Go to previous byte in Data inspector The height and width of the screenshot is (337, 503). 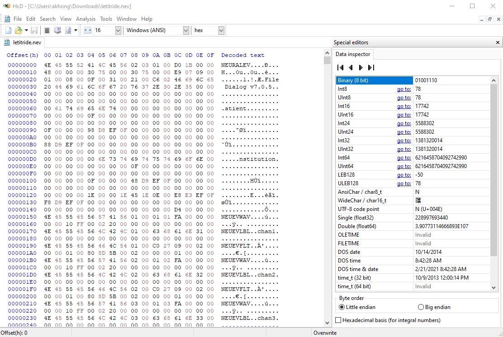point(351,68)
